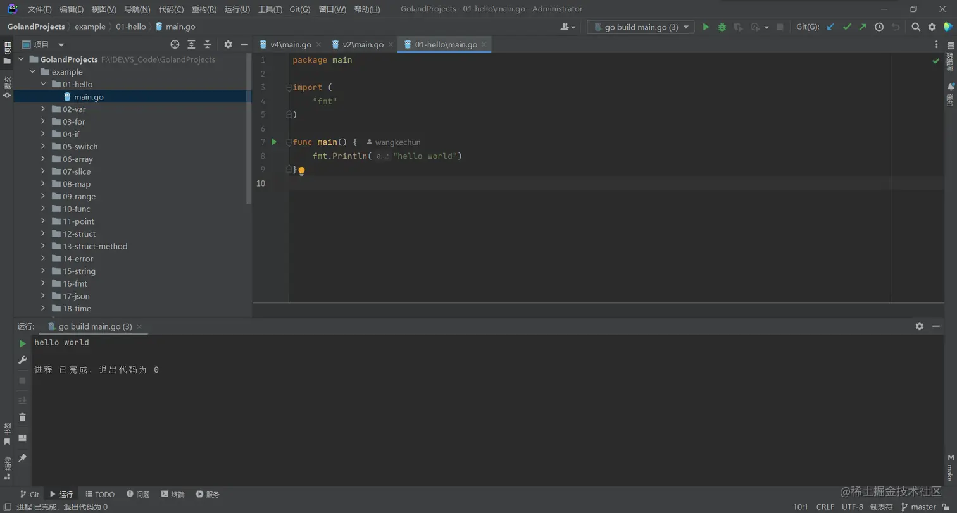This screenshot has width=957, height=513.
Task: Open the 问题 problems tool window
Action: tap(138, 494)
